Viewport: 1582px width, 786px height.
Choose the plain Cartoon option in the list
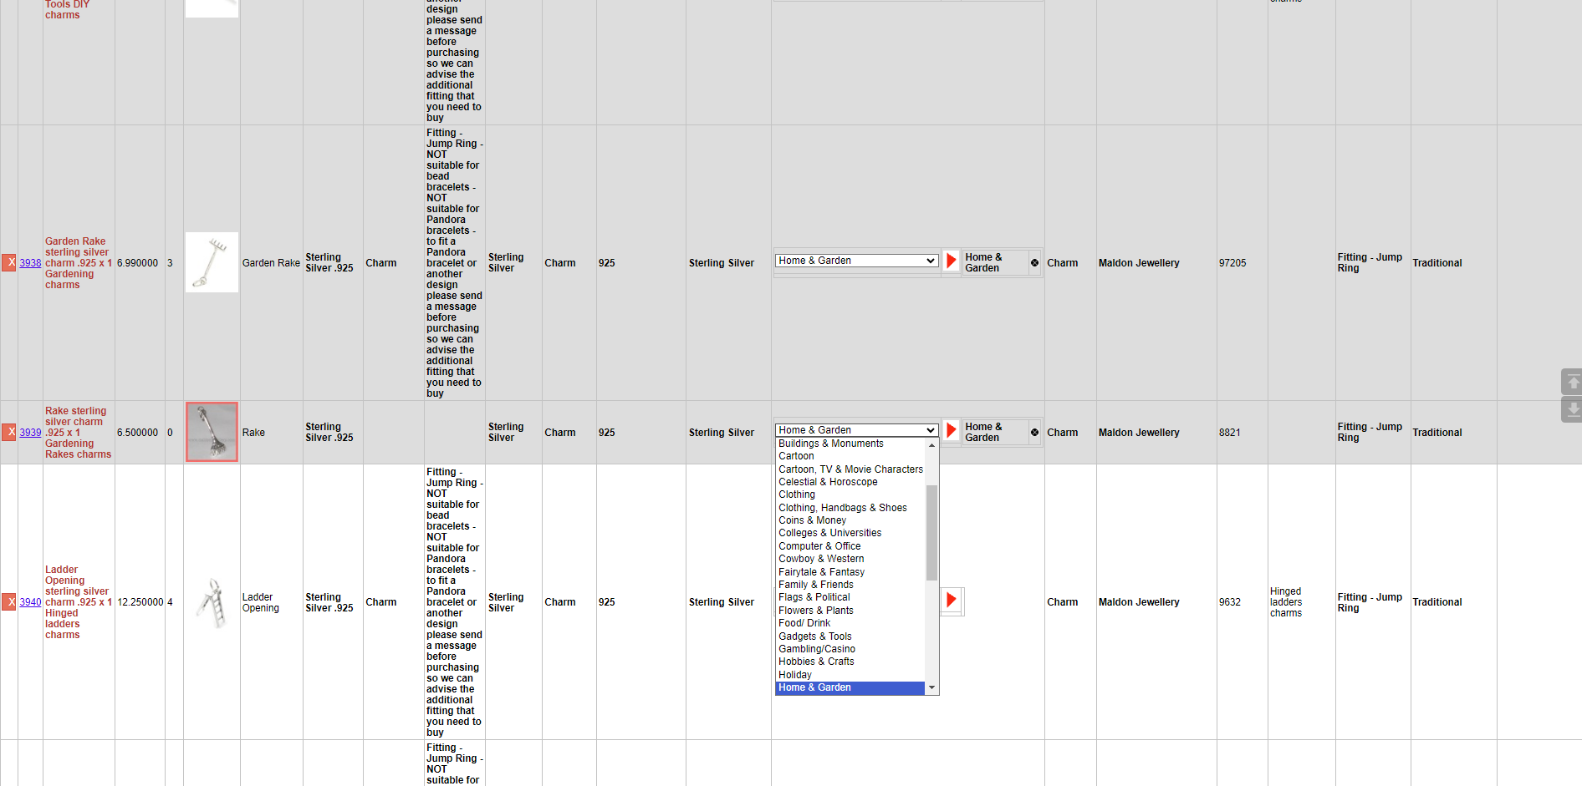click(x=850, y=456)
